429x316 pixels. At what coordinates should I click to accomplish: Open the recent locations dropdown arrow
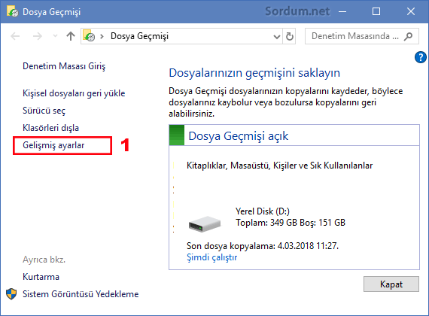55,36
